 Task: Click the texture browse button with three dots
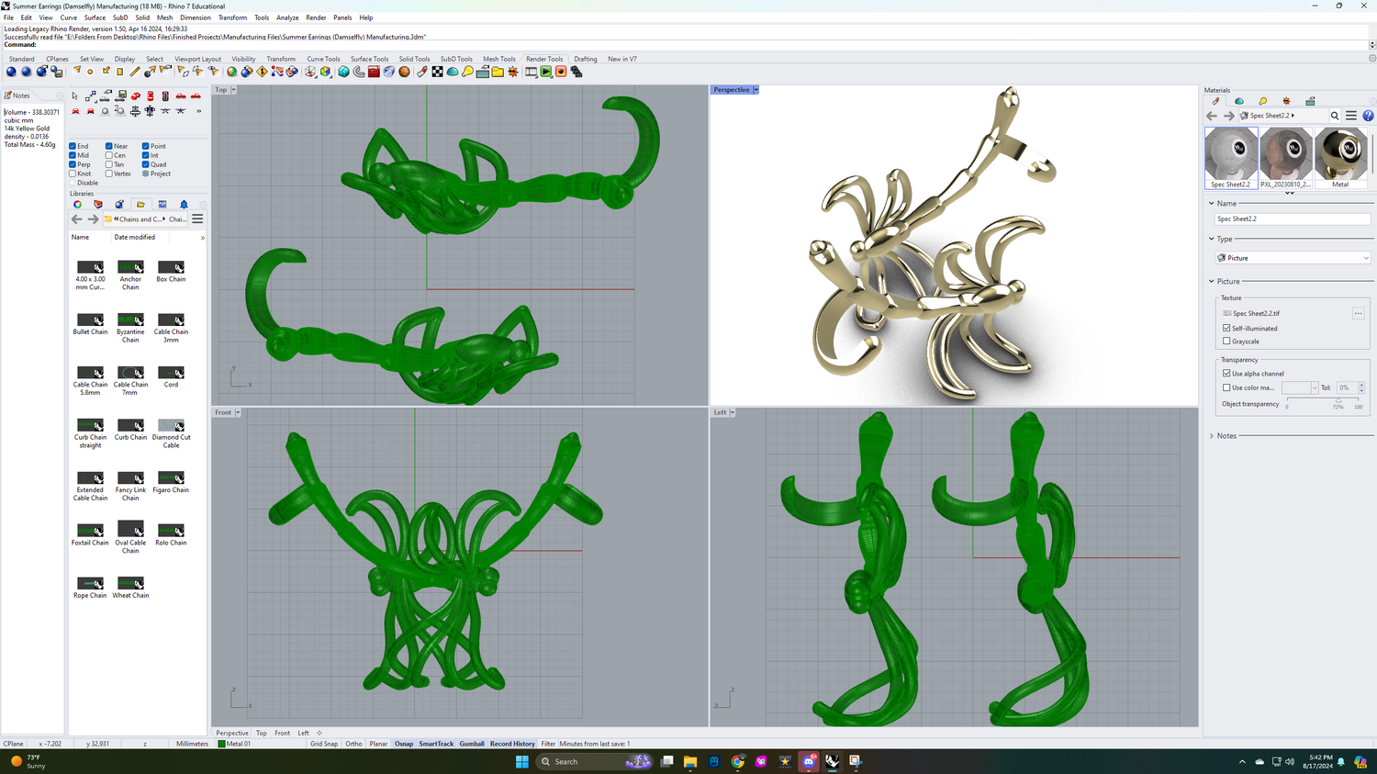[x=1358, y=313]
